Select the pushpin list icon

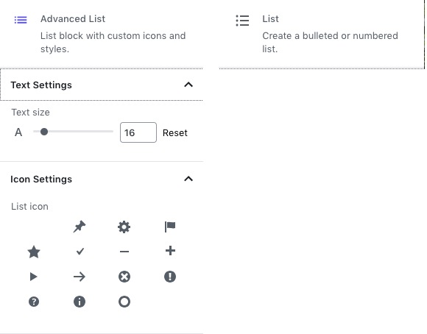(80, 227)
